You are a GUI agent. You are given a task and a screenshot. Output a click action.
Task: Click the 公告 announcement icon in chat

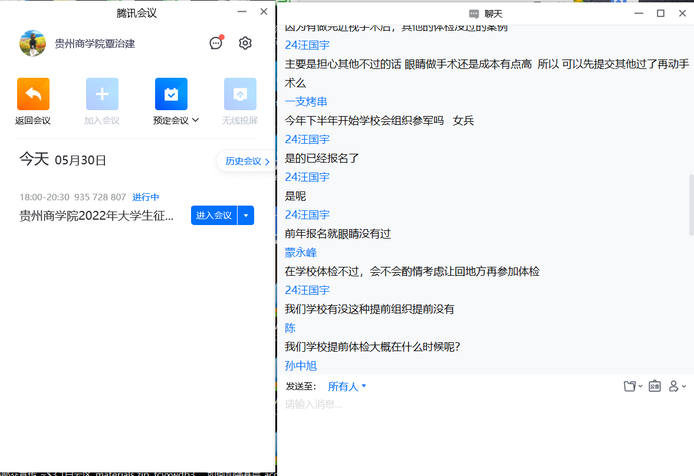pos(654,386)
